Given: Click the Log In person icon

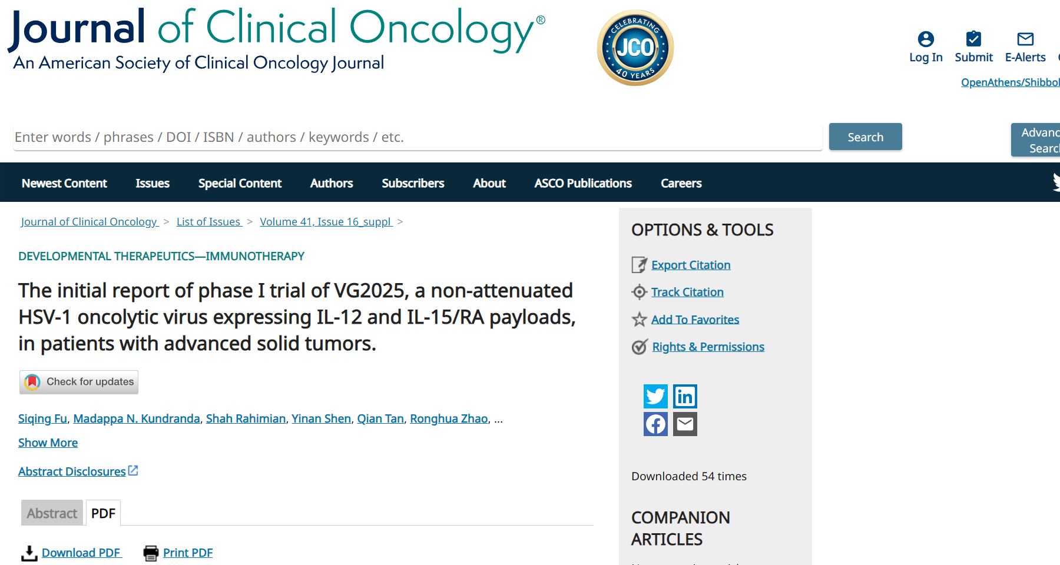Looking at the screenshot, I should [926, 39].
